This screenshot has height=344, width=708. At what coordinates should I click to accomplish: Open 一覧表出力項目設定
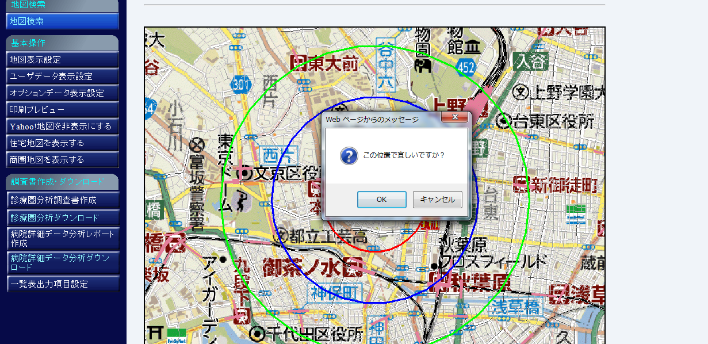point(62,284)
